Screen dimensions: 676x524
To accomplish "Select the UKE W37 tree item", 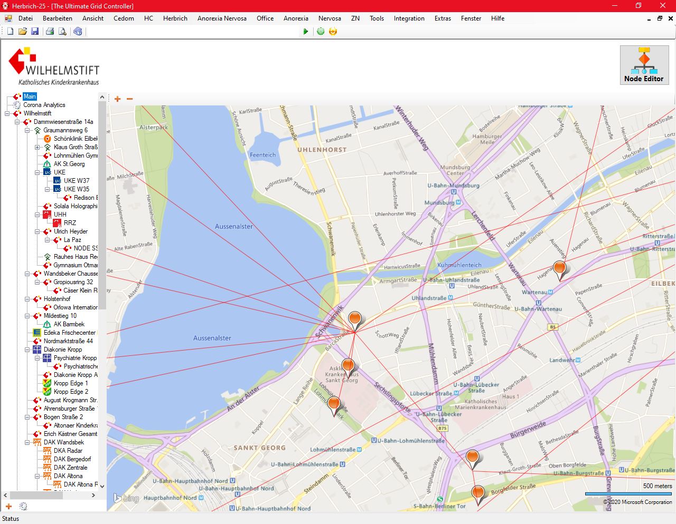I will click(77, 181).
